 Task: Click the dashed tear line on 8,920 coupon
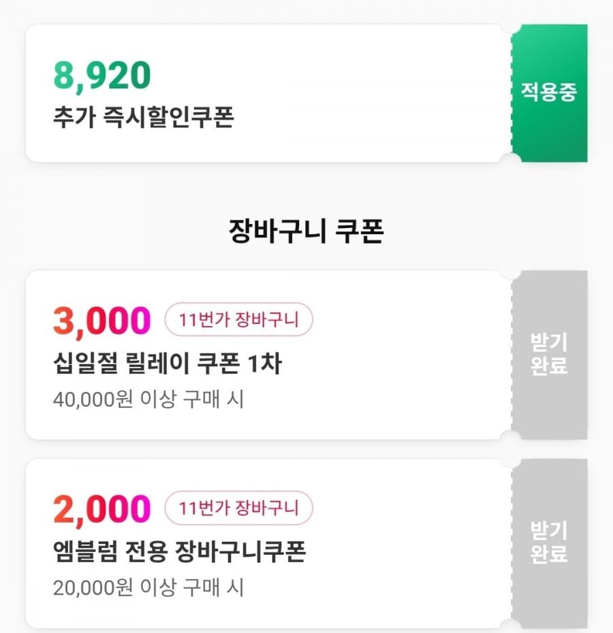[512, 93]
